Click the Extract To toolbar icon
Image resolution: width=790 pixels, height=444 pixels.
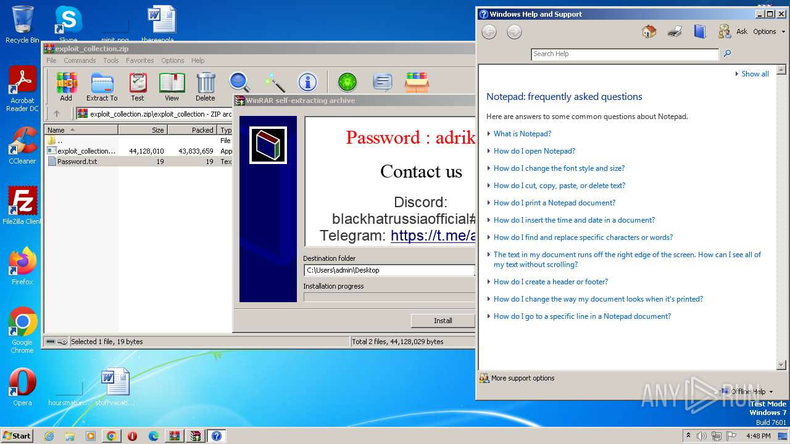pyautogui.click(x=102, y=87)
